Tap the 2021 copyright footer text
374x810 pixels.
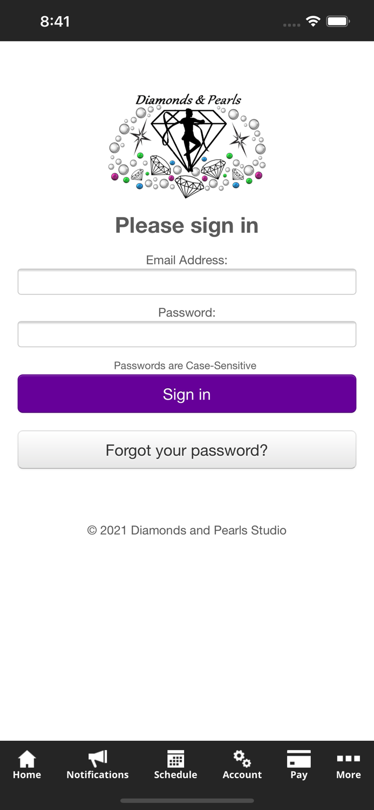coord(187,530)
